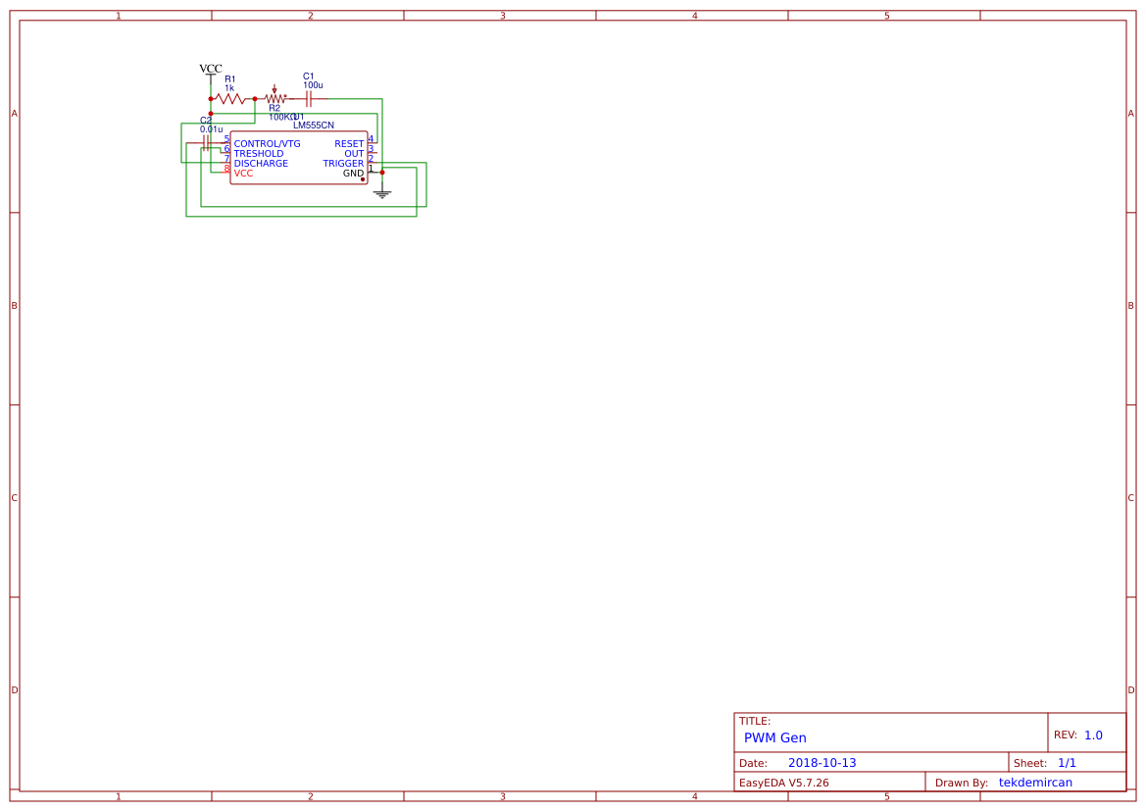Select the R2 potentiometer symbol

[x=274, y=98]
